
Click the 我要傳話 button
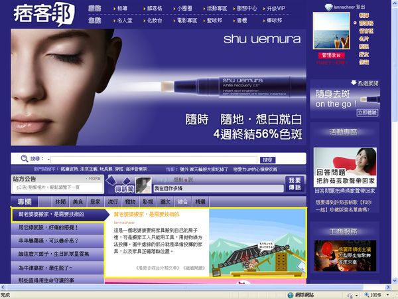click(x=295, y=184)
